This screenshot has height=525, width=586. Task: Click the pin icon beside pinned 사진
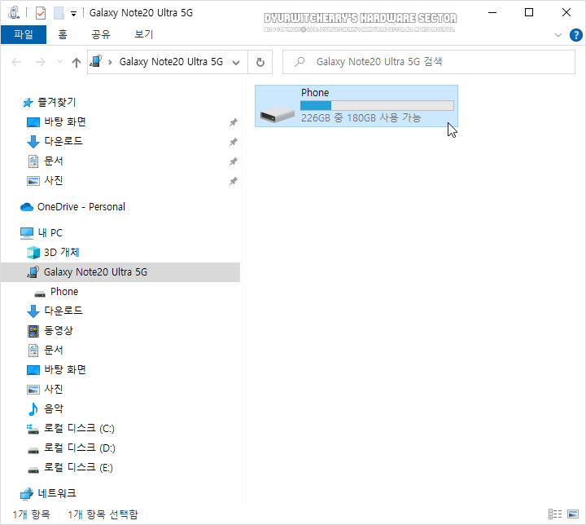pyautogui.click(x=234, y=181)
